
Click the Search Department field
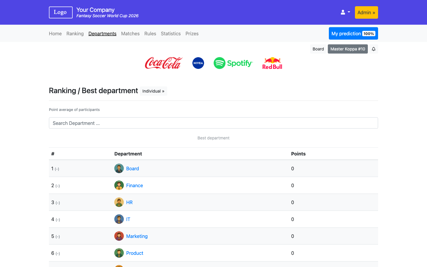coord(213,123)
